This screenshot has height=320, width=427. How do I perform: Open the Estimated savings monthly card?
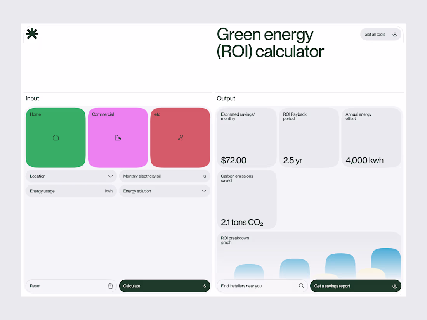(246, 138)
